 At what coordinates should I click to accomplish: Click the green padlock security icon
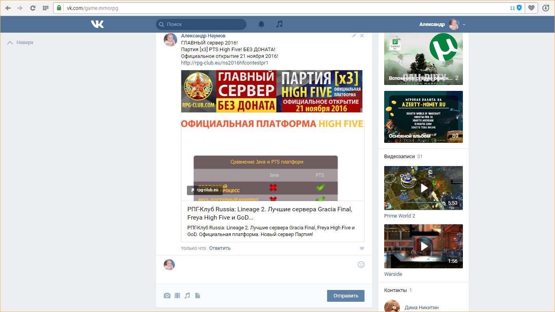tap(59, 8)
